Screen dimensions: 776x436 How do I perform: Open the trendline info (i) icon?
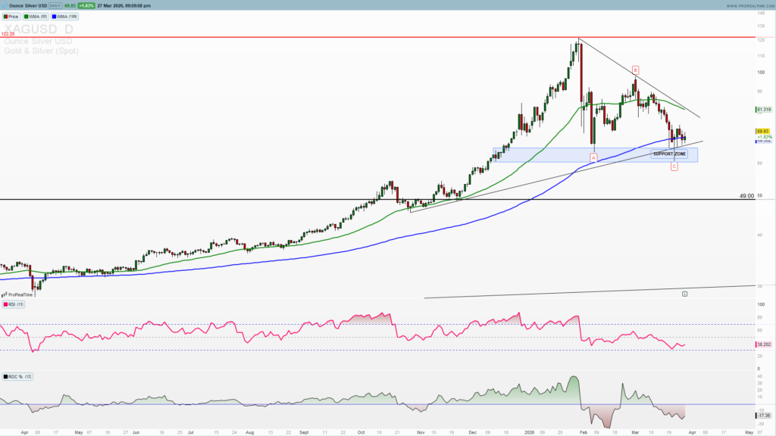pos(684,293)
